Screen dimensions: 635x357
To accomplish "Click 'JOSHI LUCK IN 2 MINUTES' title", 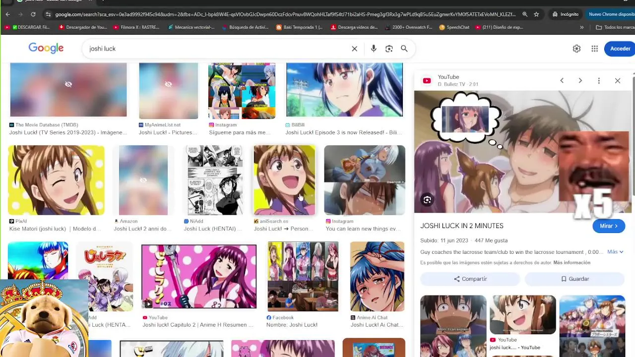I will point(462,226).
